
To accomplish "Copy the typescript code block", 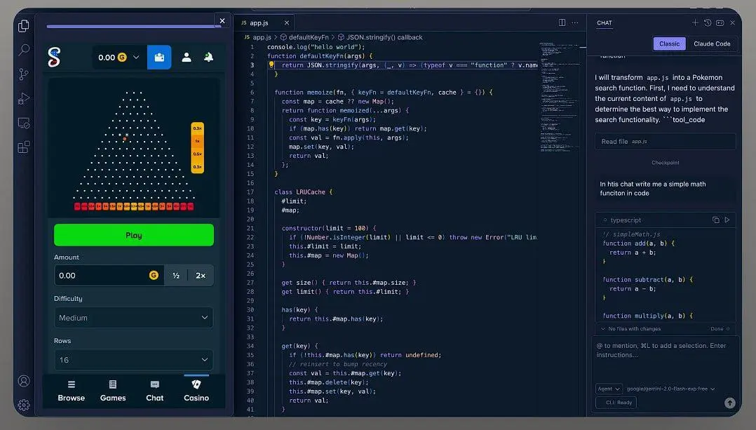I will 715,220.
